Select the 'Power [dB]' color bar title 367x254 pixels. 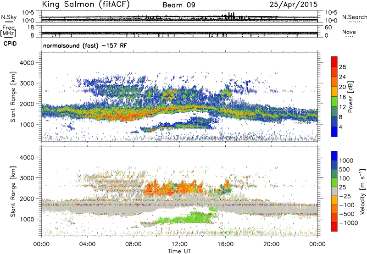pyautogui.click(x=350, y=97)
